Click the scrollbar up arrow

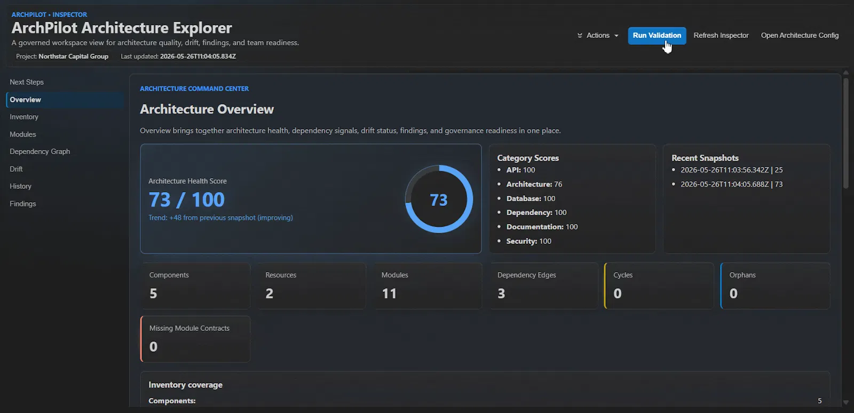point(845,73)
